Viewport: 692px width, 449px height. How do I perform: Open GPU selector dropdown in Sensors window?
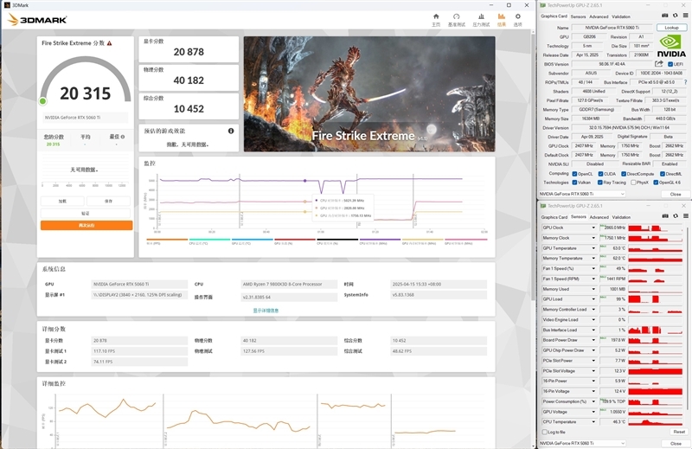[582, 443]
